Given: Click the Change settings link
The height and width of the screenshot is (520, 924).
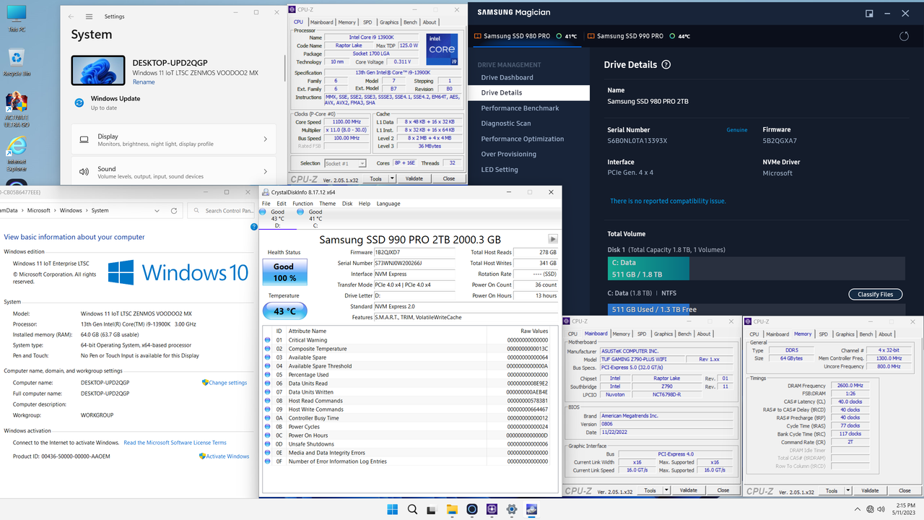Looking at the screenshot, I should coord(228,383).
